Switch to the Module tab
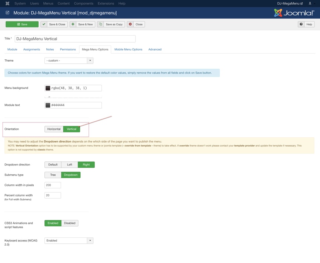Image resolution: width=320 pixels, height=263 pixels. 12,49
